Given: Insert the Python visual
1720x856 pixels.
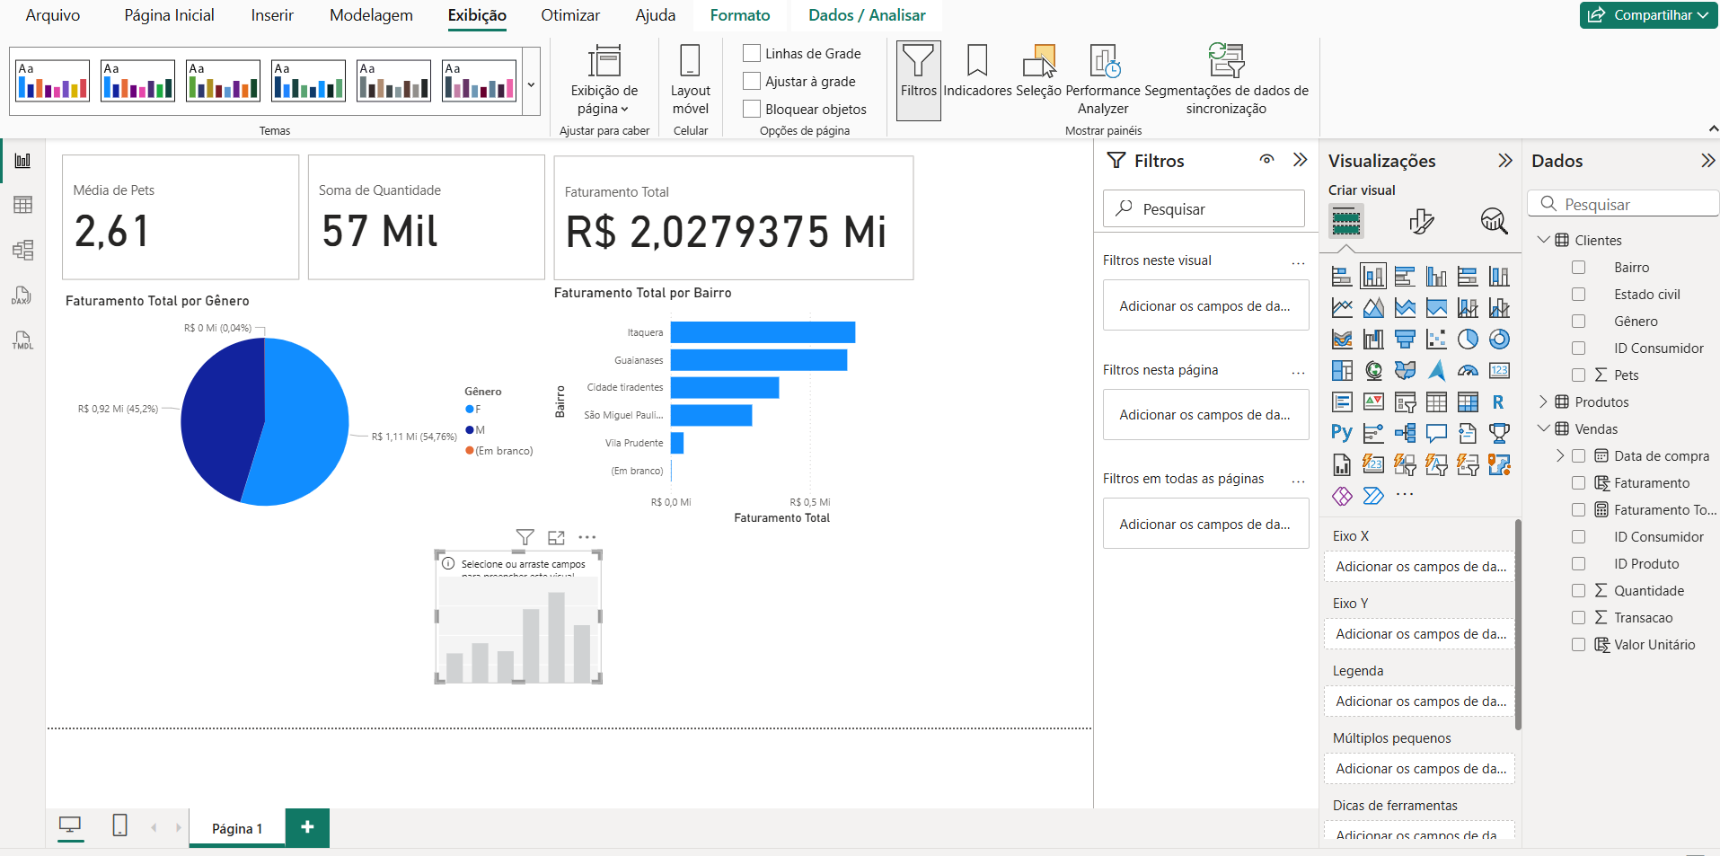Looking at the screenshot, I should pos(1342,434).
